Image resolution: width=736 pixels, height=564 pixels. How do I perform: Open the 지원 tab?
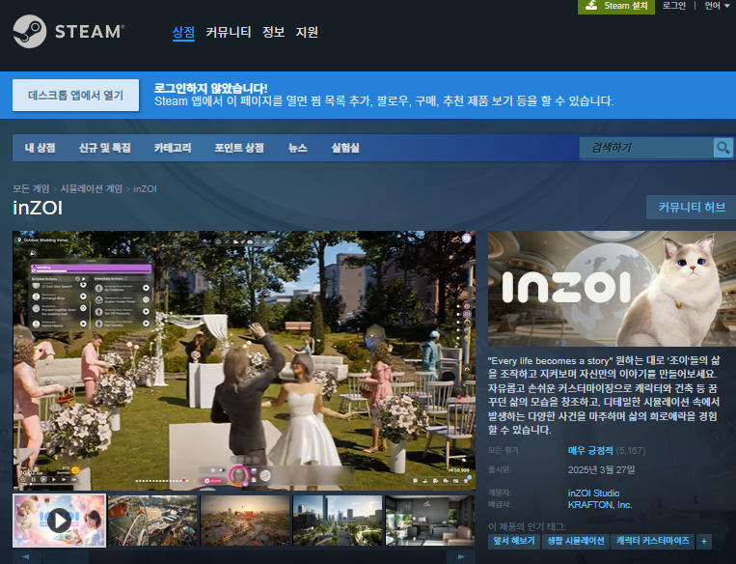pyautogui.click(x=307, y=32)
